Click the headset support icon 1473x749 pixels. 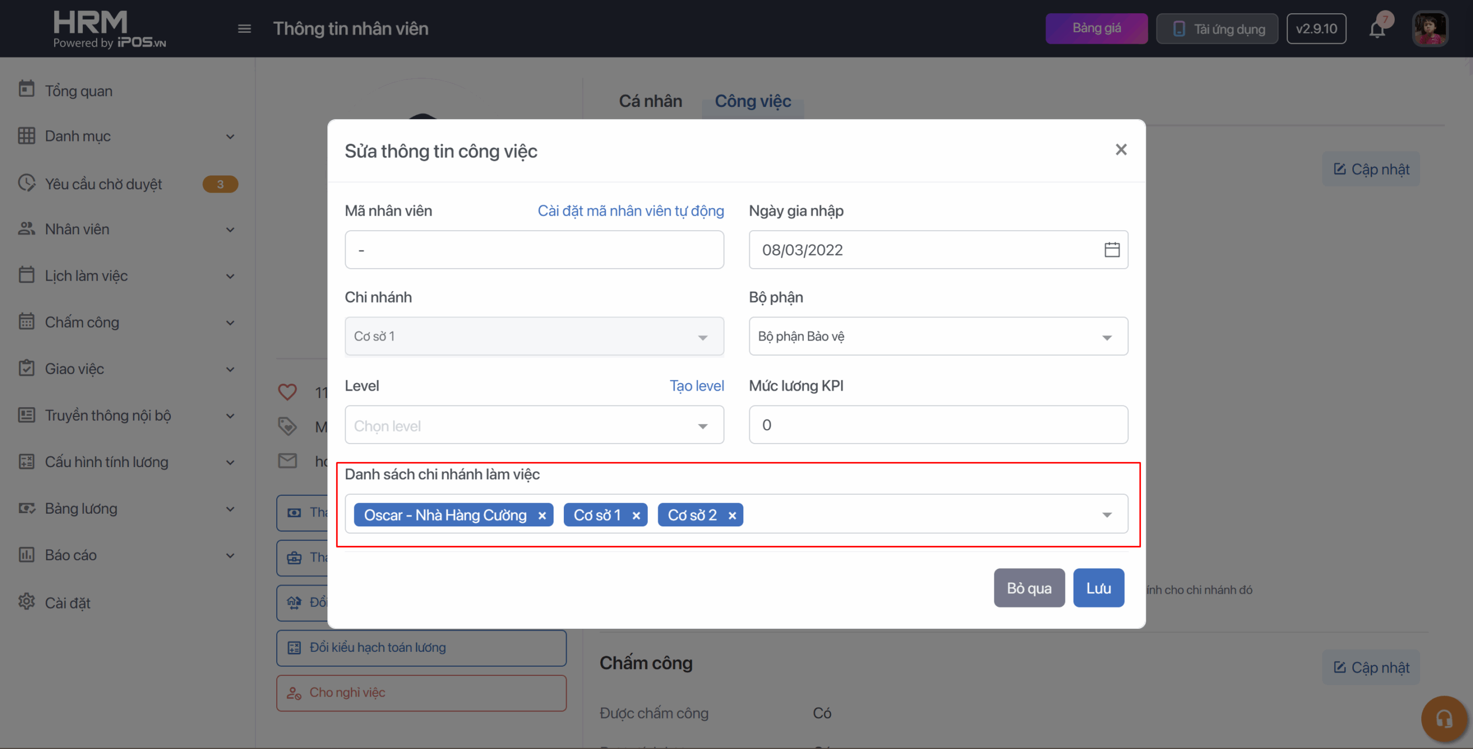pyautogui.click(x=1444, y=719)
